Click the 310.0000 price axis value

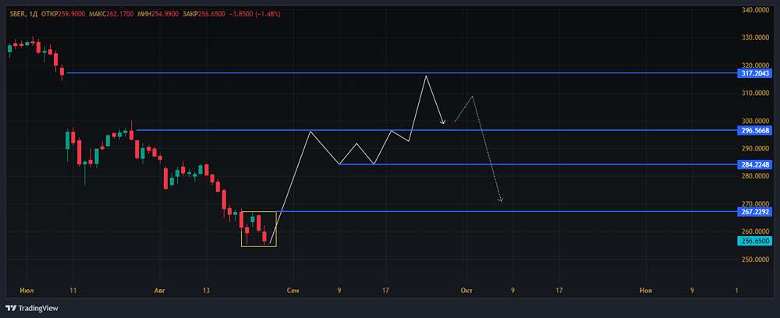click(x=754, y=93)
